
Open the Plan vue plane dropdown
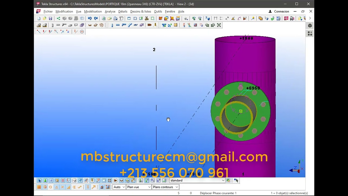pyautogui.click(x=139, y=187)
